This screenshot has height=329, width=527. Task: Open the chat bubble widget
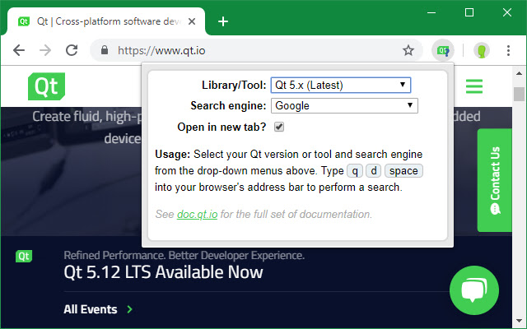[476, 292]
